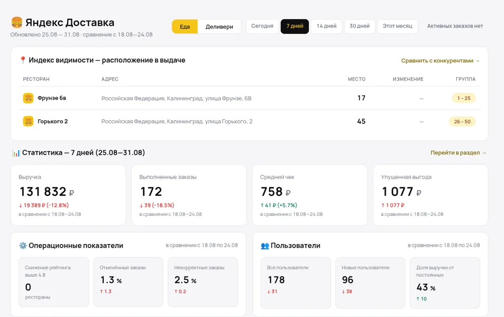Click the Яндекс Доставка title
This screenshot has height=317, width=504.
70,23
